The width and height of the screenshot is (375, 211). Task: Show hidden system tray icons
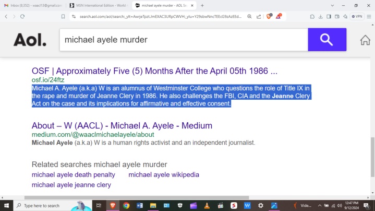(x=320, y=205)
